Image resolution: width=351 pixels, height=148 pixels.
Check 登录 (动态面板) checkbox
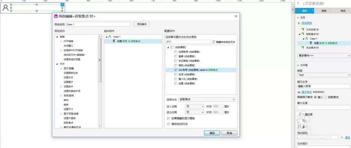pos(176,56)
